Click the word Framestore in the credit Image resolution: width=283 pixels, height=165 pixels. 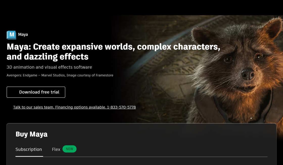pyautogui.click(x=105, y=75)
